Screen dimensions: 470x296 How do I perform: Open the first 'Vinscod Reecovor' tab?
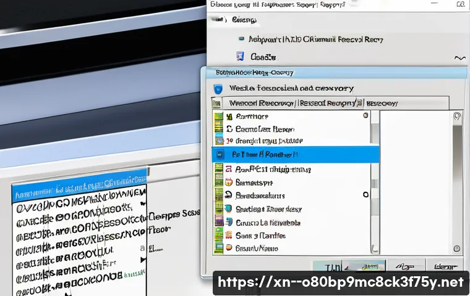[261, 104]
